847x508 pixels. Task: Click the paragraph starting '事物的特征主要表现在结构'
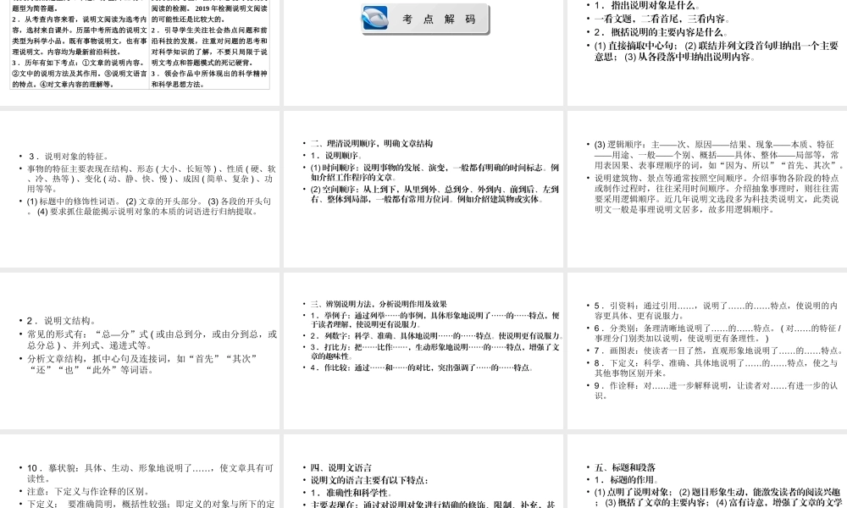150,179
